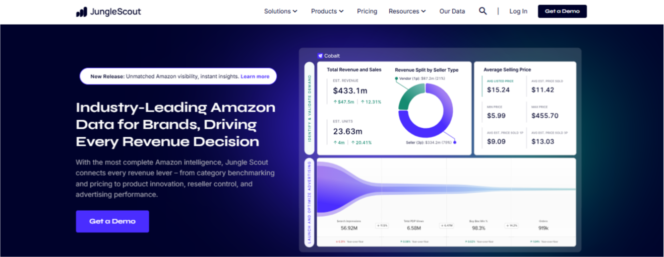
Task: Click the 56.92M search impressions value
Action: tap(349, 228)
